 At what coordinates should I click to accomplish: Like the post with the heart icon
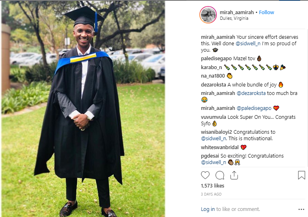click(x=205, y=175)
